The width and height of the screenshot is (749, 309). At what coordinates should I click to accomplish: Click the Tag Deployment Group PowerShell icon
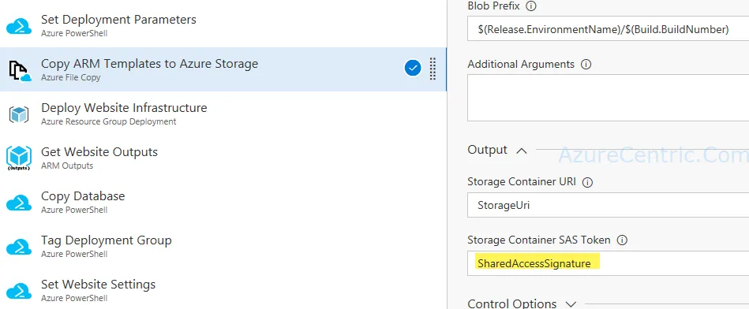point(19,247)
